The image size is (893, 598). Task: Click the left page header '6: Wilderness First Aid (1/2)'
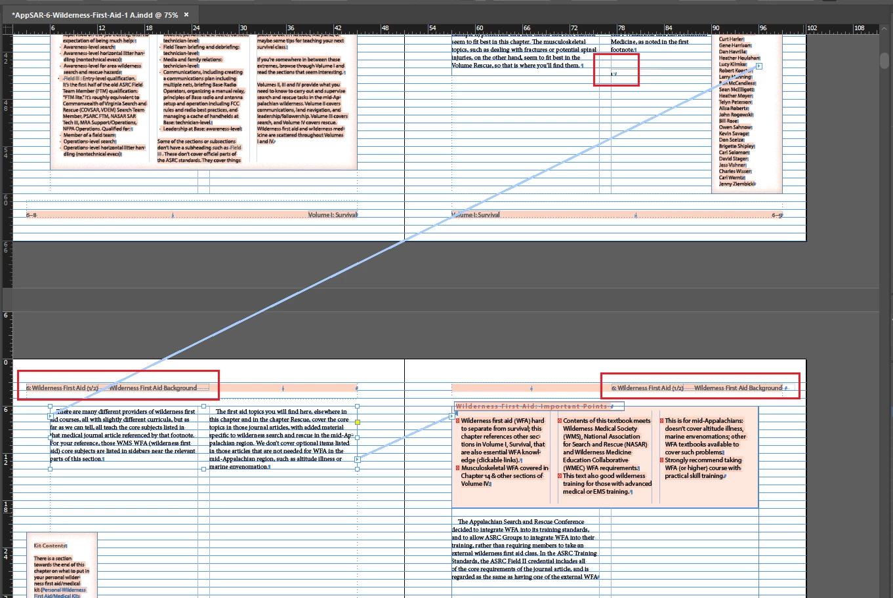click(x=62, y=388)
